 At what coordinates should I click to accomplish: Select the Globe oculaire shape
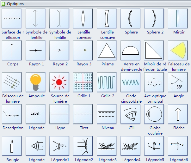point(154,114)
